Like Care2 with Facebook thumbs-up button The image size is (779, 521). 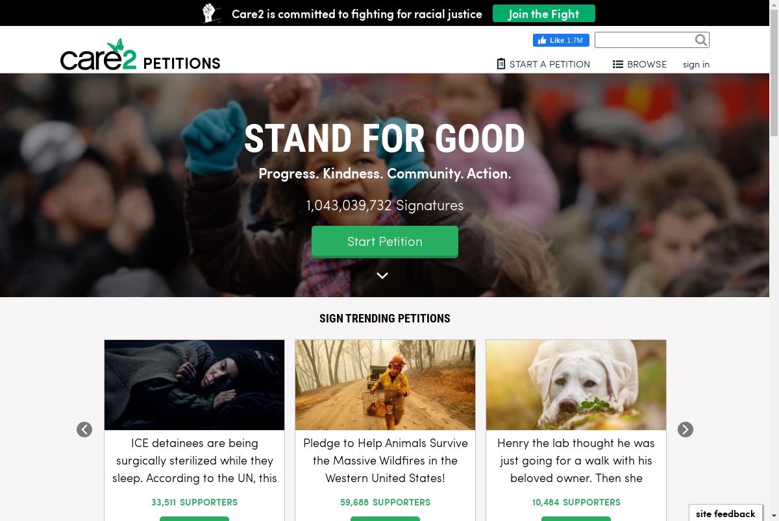[x=561, y=40]
